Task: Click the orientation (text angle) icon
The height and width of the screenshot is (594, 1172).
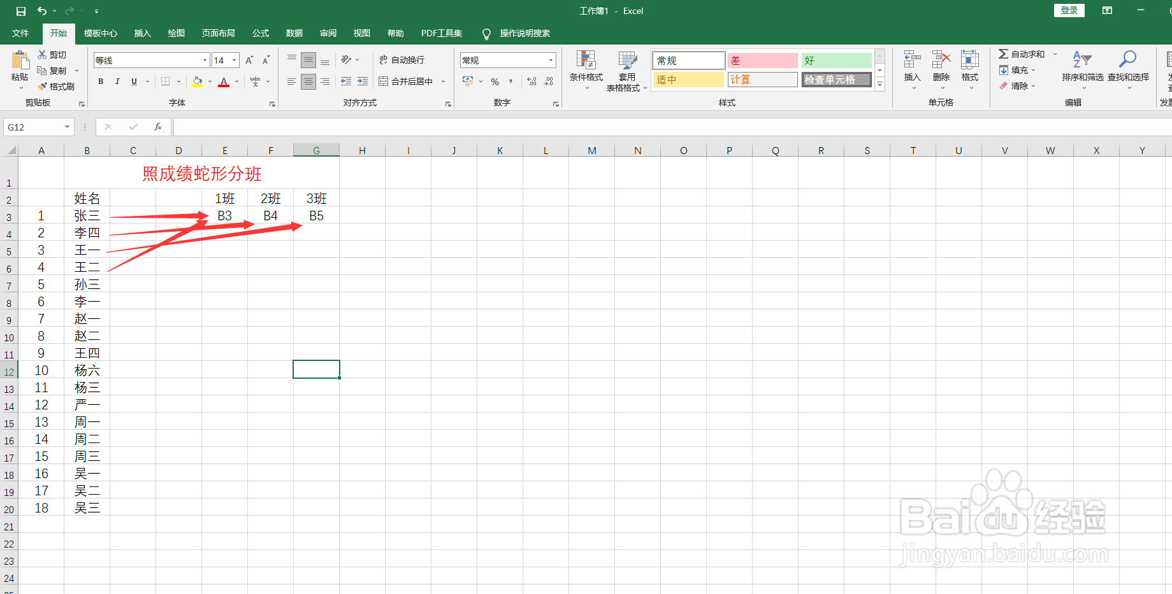Action: 346,60
